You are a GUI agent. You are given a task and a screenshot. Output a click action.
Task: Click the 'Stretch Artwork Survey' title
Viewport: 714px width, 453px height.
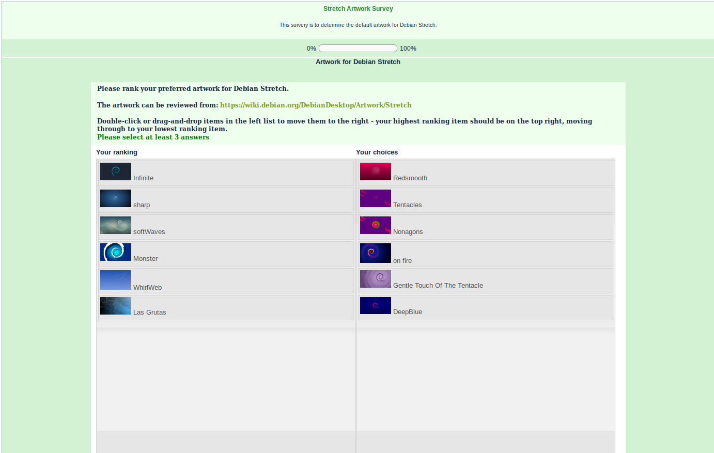358,9
